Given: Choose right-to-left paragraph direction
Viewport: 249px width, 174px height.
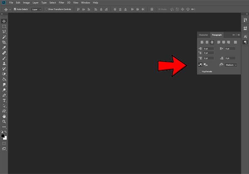Looking at the screenshot, I should tap(206, 65).
